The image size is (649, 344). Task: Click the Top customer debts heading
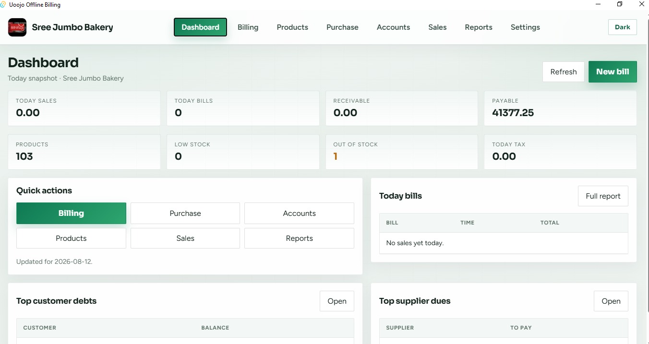(x=56, y=301)
